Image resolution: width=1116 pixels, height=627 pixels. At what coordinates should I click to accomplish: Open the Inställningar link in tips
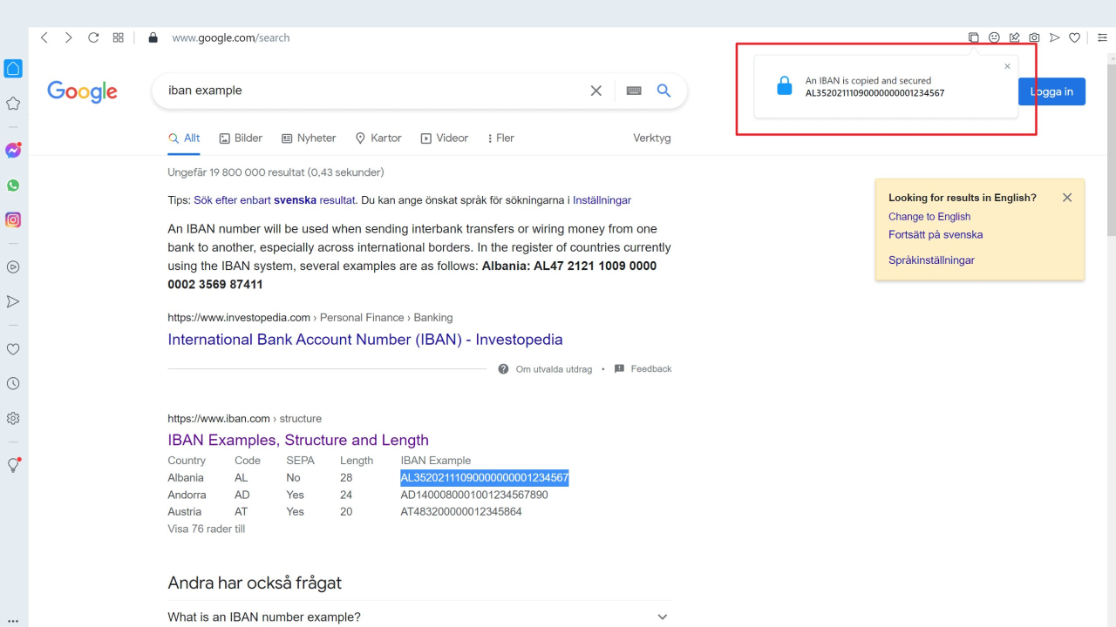602,200
